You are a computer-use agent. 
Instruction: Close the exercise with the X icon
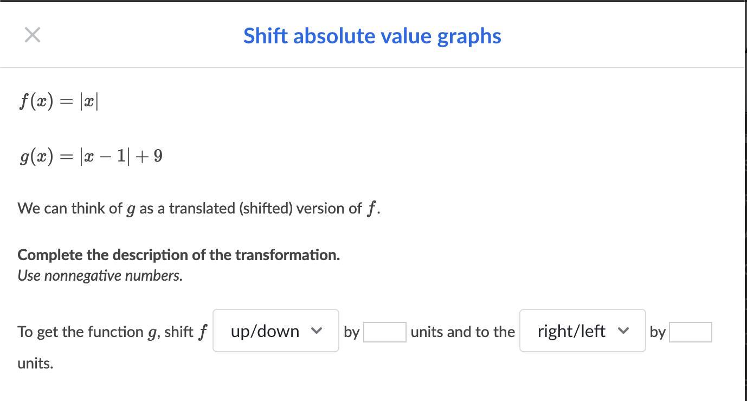click(33, 35)
